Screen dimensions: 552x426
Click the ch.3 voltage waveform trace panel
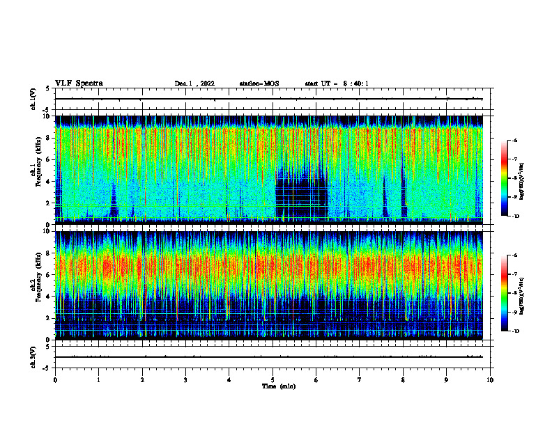click(273, 357)
